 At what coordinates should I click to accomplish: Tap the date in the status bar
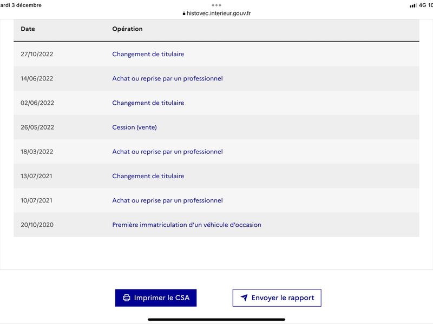pyautogui.click(x=21, y=5)
